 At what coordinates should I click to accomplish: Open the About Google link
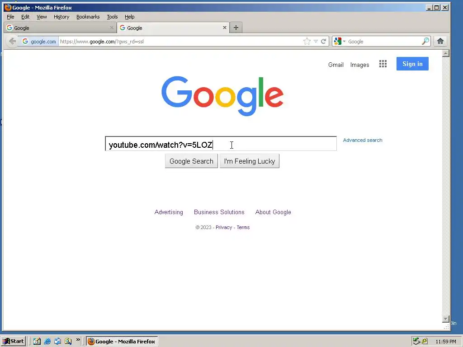[x=273, y=212]
